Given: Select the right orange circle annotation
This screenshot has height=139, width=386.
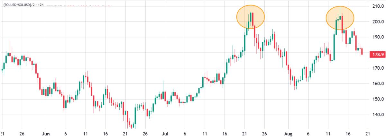Looking at the screenshot, I should (340, 18).
